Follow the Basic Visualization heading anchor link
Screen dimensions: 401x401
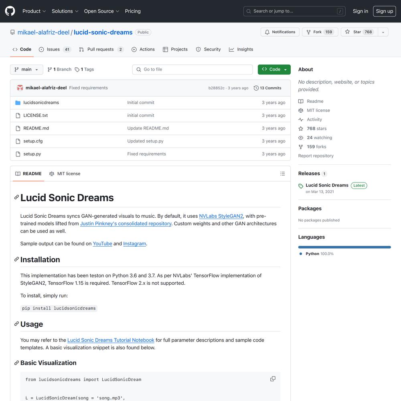coord(16,363)
